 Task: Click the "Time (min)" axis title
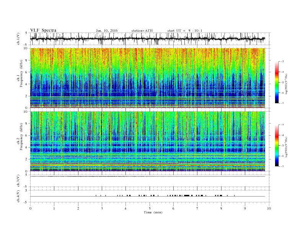[x=153, y=212]
